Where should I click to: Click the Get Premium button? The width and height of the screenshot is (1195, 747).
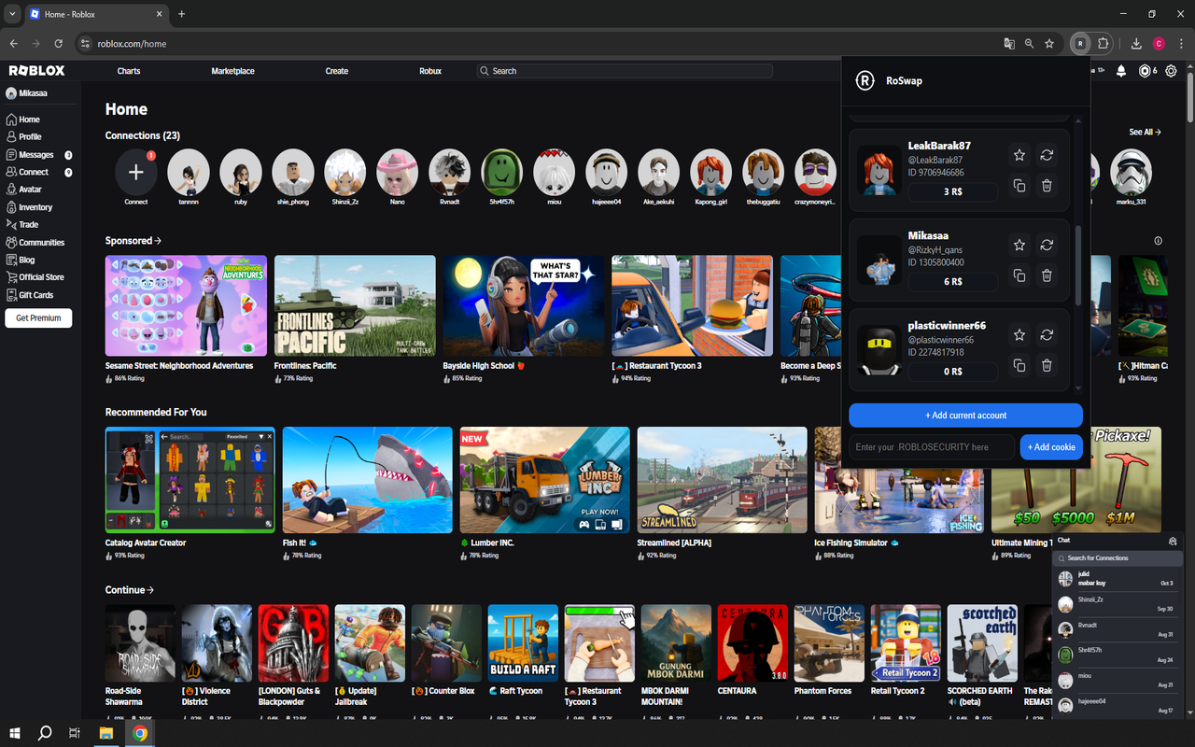(x=38, y=318)
